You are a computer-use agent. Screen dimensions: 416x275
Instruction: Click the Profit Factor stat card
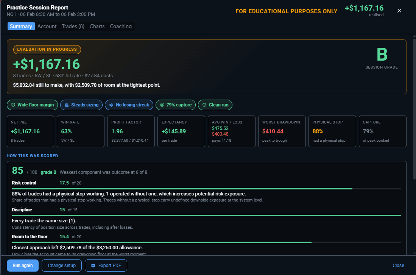(x=131, y=131)
